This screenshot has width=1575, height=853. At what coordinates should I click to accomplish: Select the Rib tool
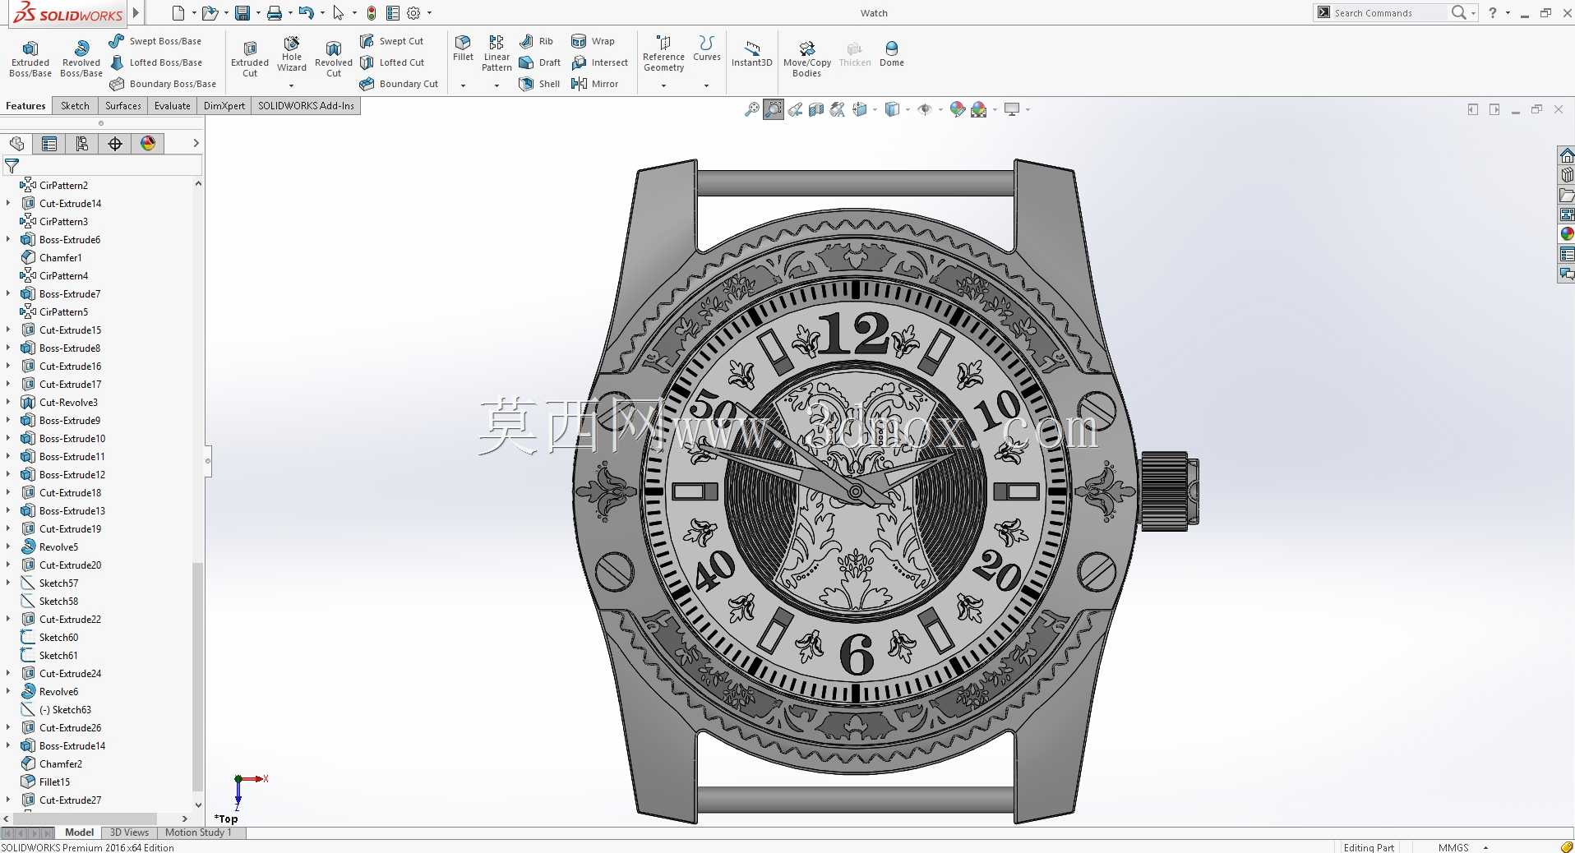coord(536,41)
